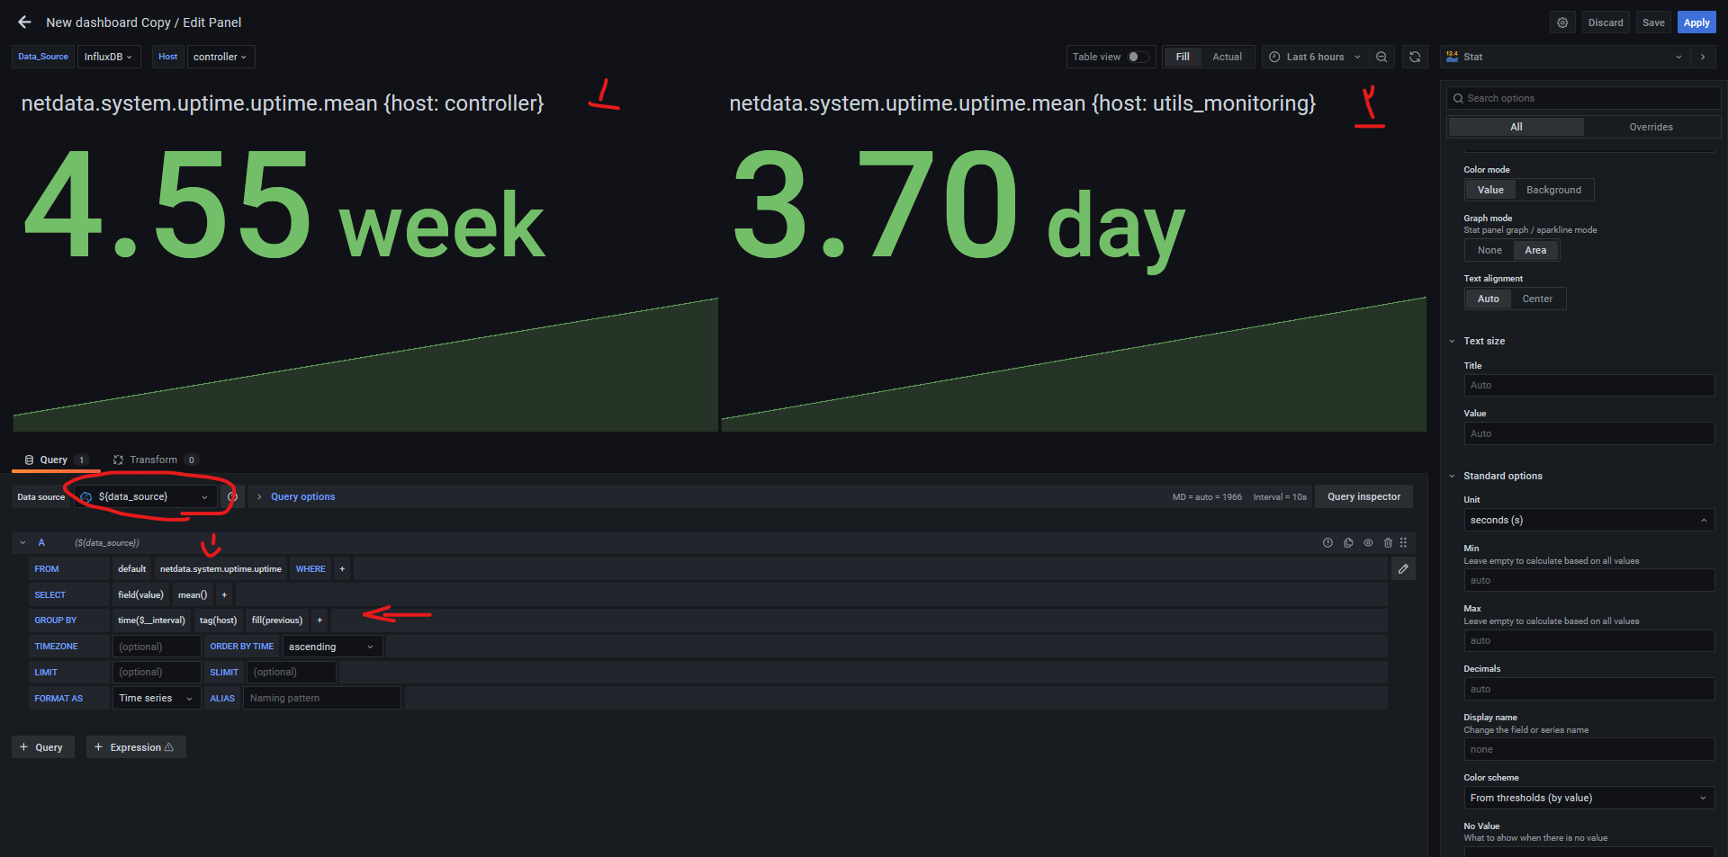Show help for query A
The width and height of the screenshot is (1728, 857).
pyautogui.click(x=1327, y=543)
